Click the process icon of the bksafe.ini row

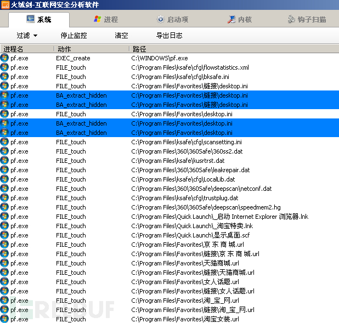click(4, 77)
